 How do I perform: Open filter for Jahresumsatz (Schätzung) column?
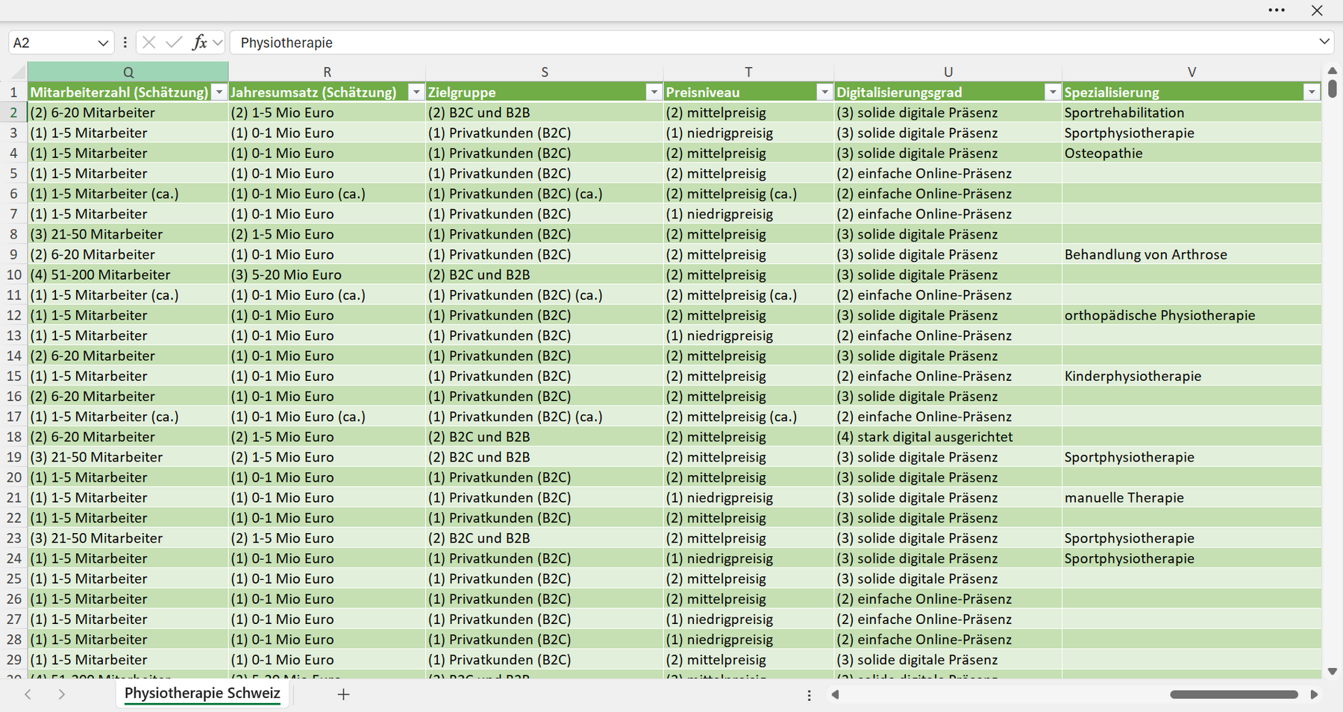tap(416, 92)
